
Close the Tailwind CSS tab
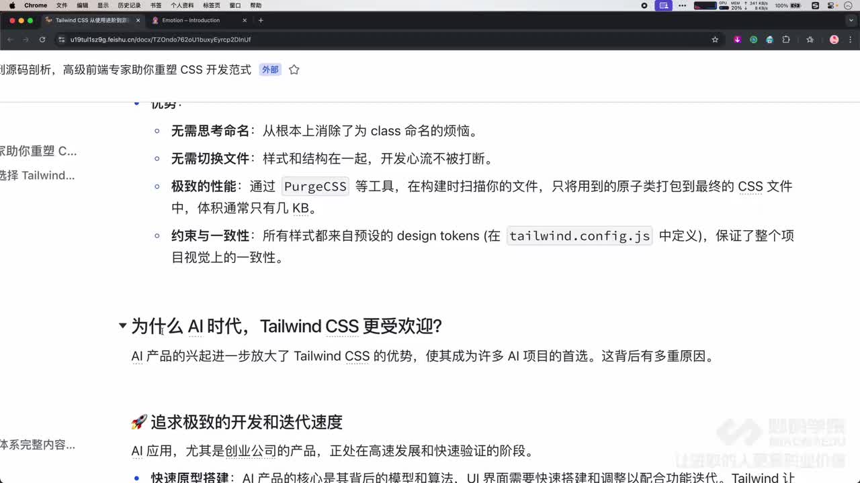[x=138, y=20]
